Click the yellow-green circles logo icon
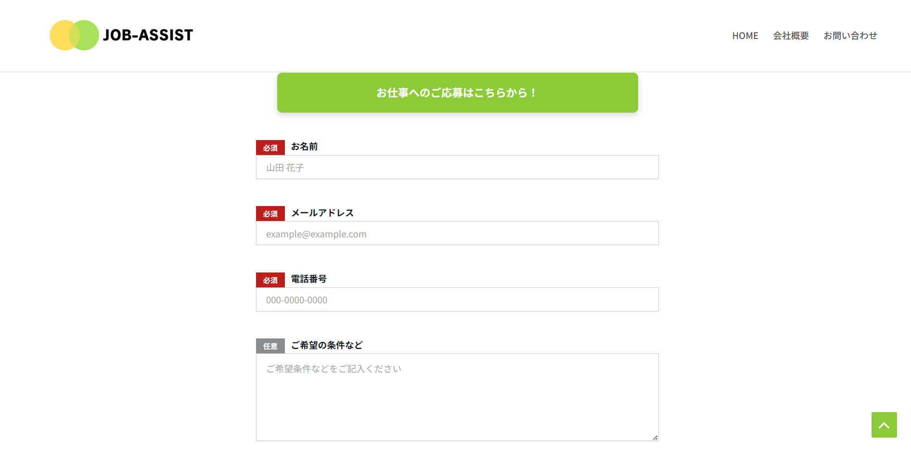Screen dimensions: 911x453 click(74, 35)
